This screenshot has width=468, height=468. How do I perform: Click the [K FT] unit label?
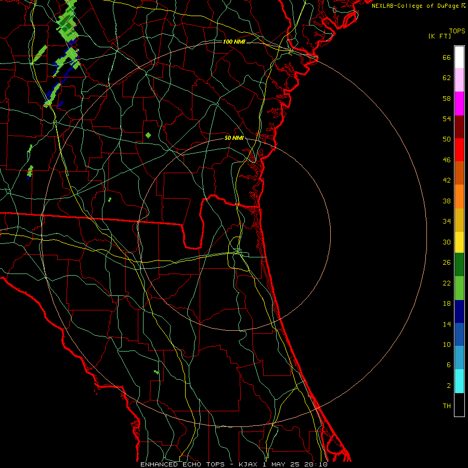(439, 36)
